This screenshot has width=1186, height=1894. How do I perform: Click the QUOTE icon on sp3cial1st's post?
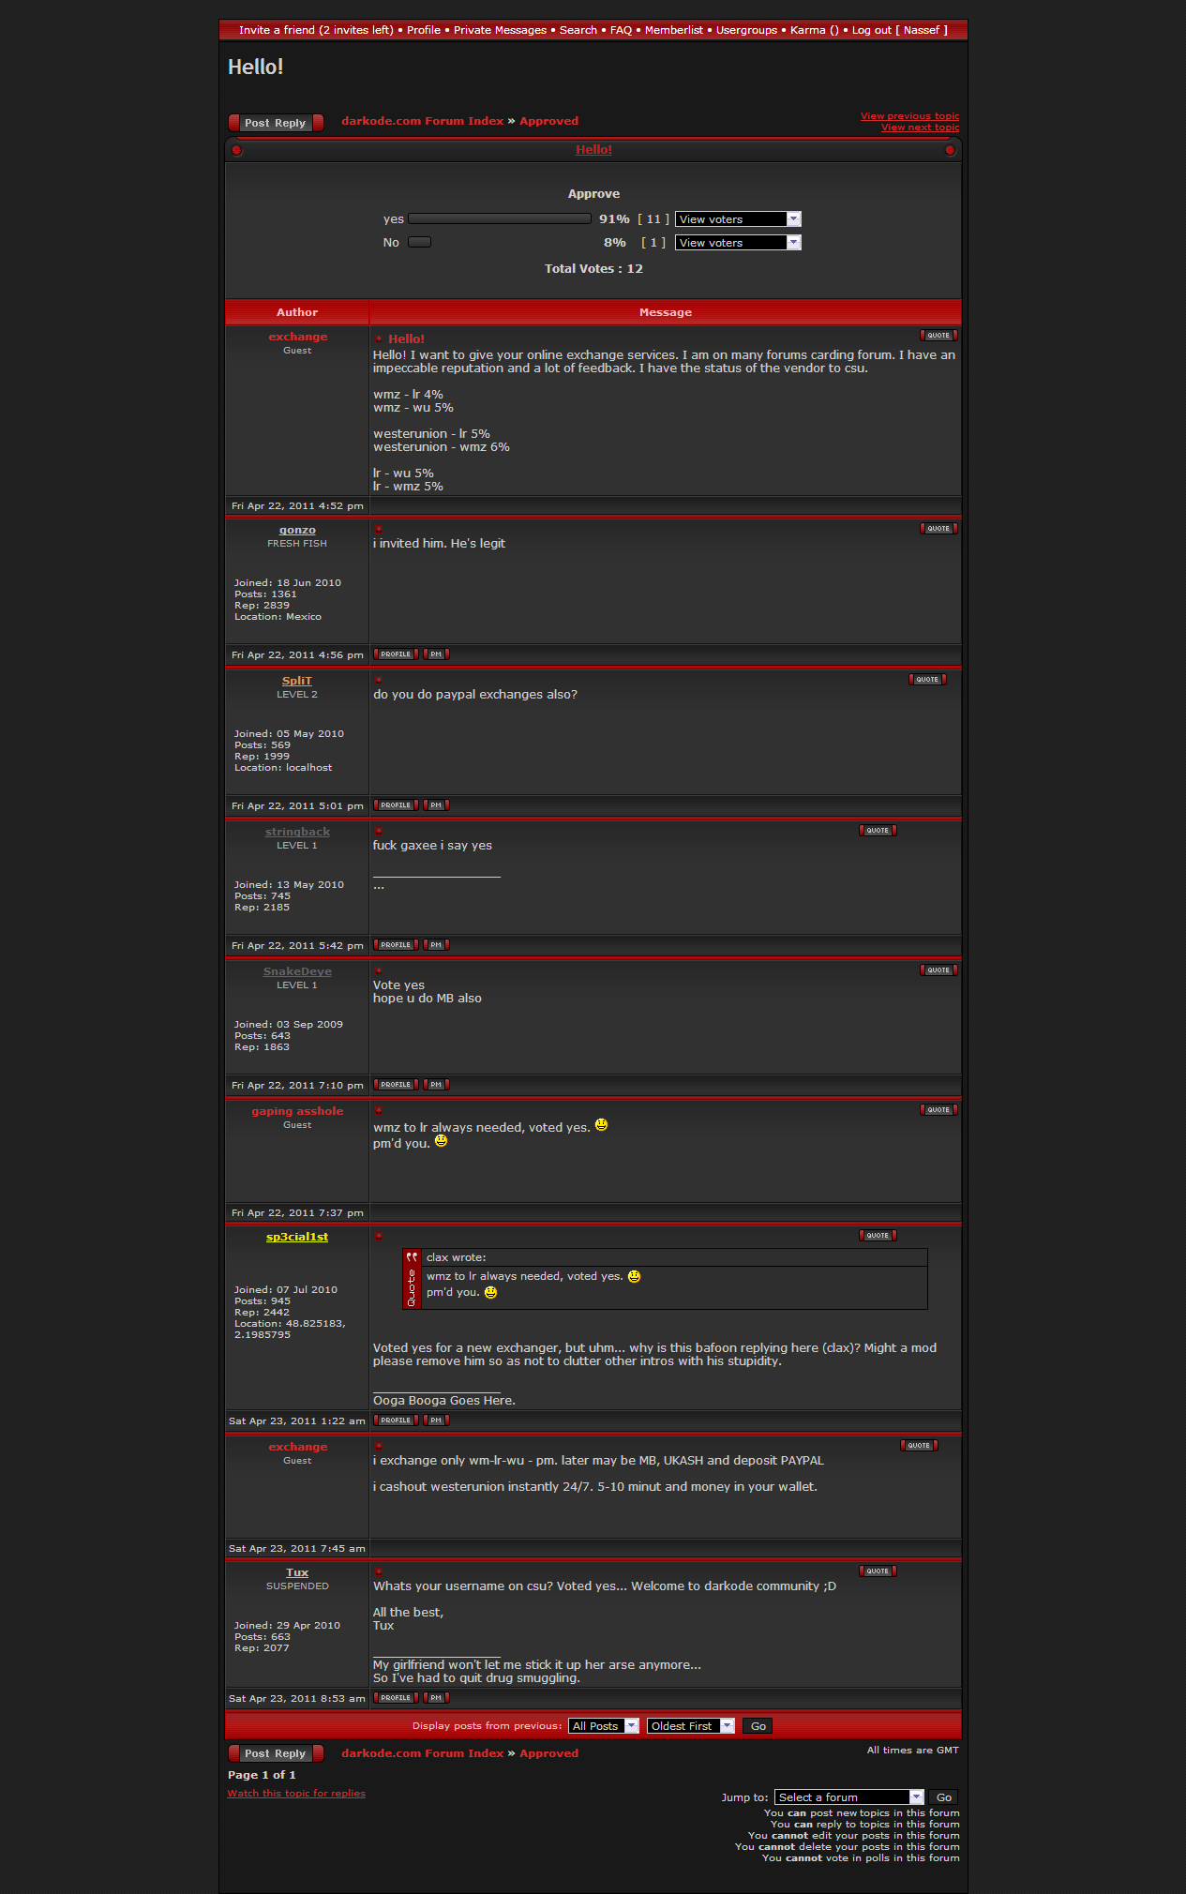pyautogui.click(x=878, y=1236)
